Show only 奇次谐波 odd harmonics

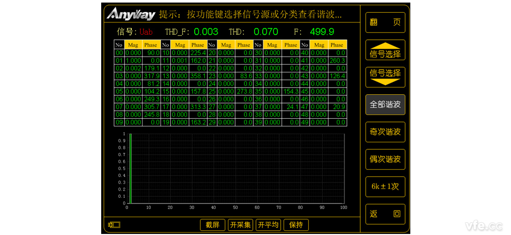(385, 132)
